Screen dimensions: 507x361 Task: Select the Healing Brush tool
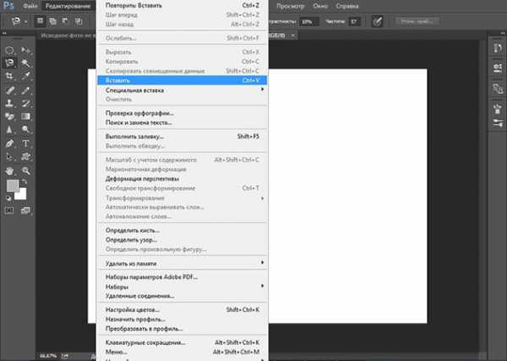point(9,90)
